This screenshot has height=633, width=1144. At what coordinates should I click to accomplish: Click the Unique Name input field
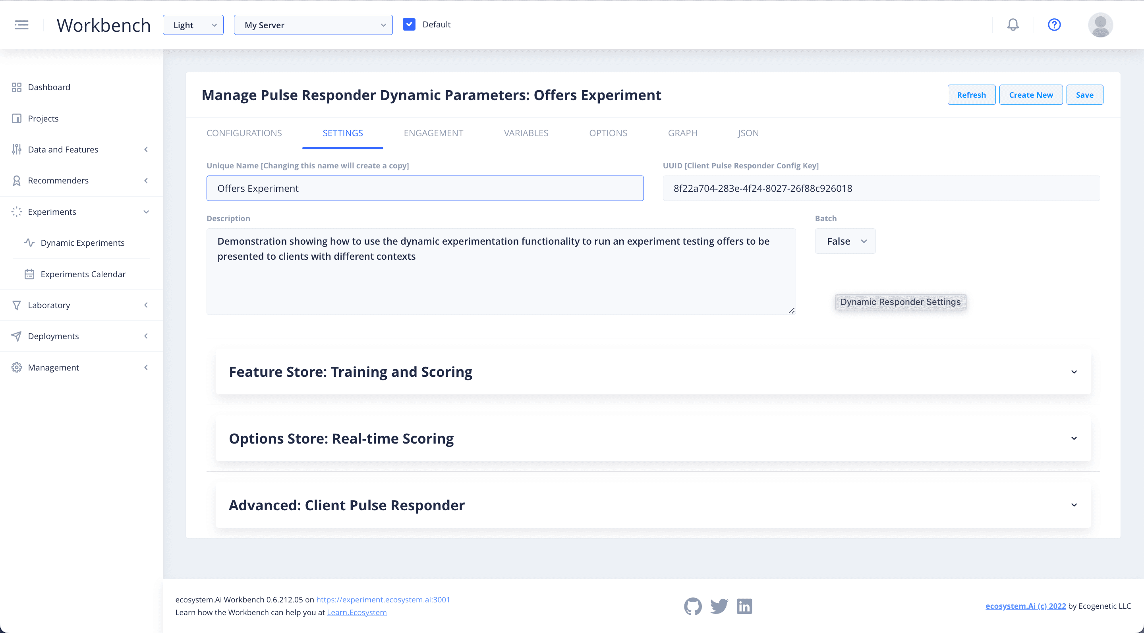click(425, 188)
